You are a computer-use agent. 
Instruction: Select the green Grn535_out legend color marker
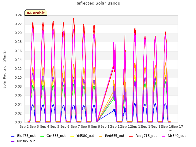[42, 136]
